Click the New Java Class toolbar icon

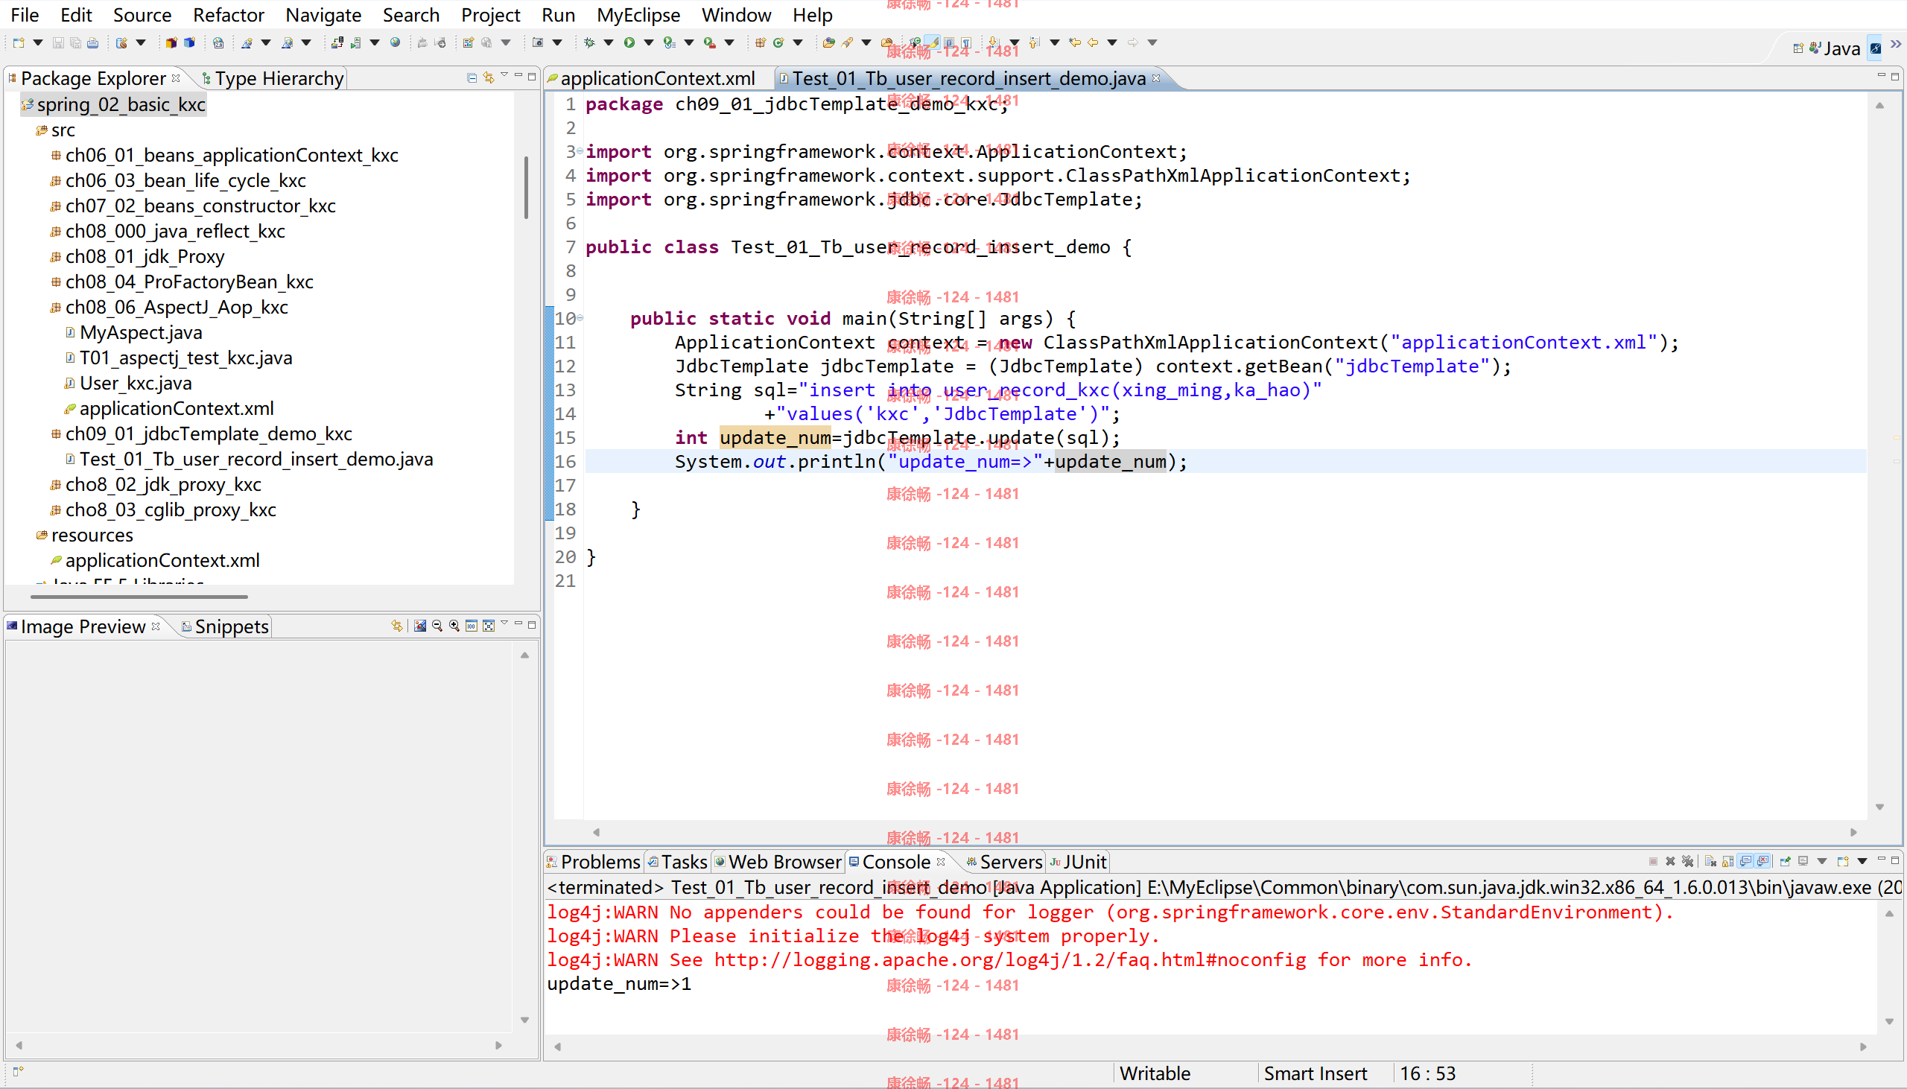778,42
